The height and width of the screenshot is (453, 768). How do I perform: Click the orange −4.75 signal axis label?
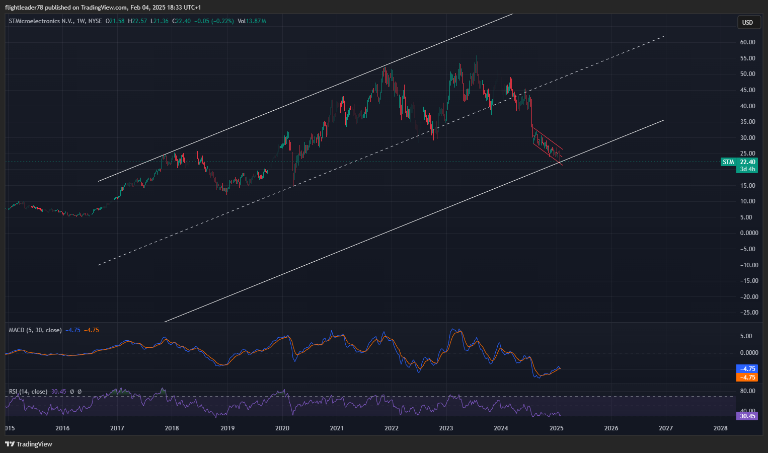pos(747,377)
